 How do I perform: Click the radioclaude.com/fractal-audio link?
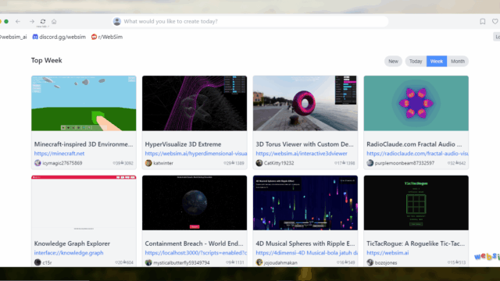(x=417, y=153)
